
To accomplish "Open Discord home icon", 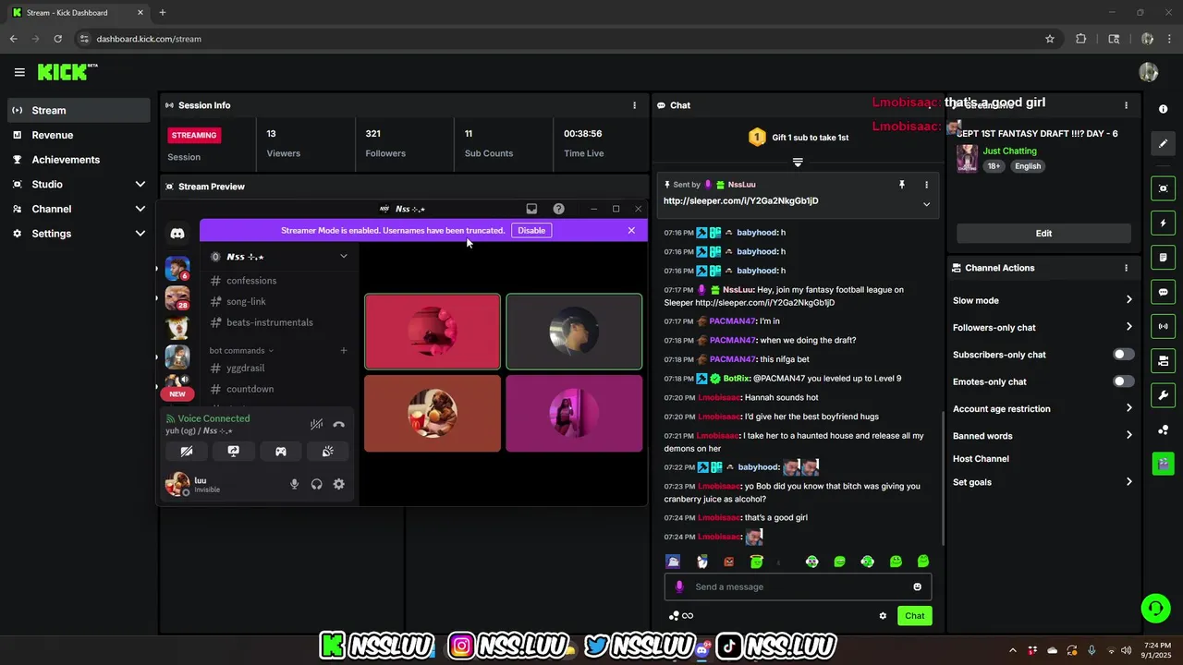I will tap(177, 234).
